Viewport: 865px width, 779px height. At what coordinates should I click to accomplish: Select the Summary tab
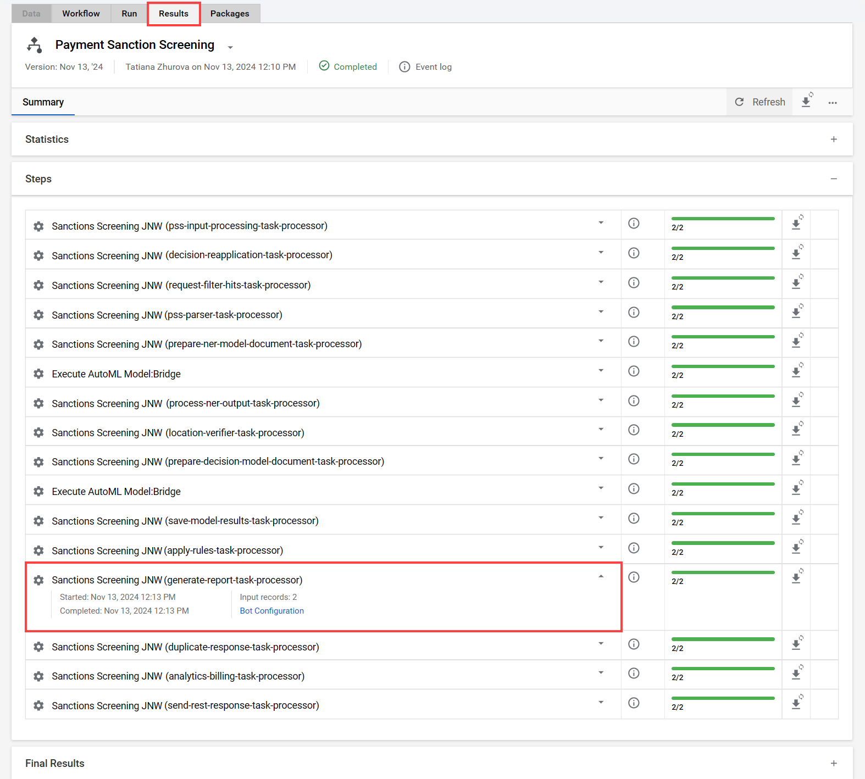coord(43,102)
